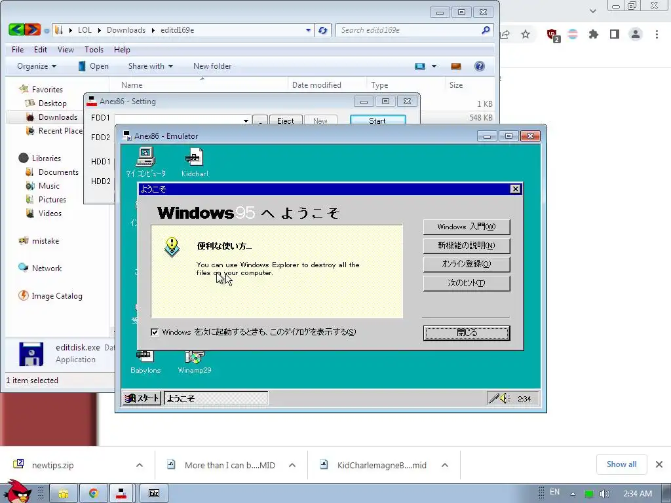
Task: Untick show this dialog at startup checkbox
Action: click(x=155, y=332)
